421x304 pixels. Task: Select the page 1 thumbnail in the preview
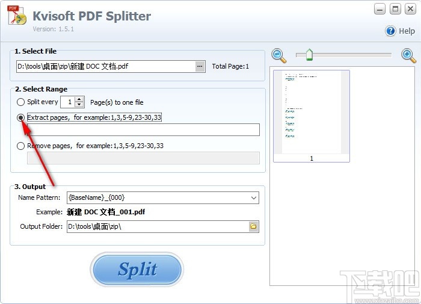click(x=312, y=116)
